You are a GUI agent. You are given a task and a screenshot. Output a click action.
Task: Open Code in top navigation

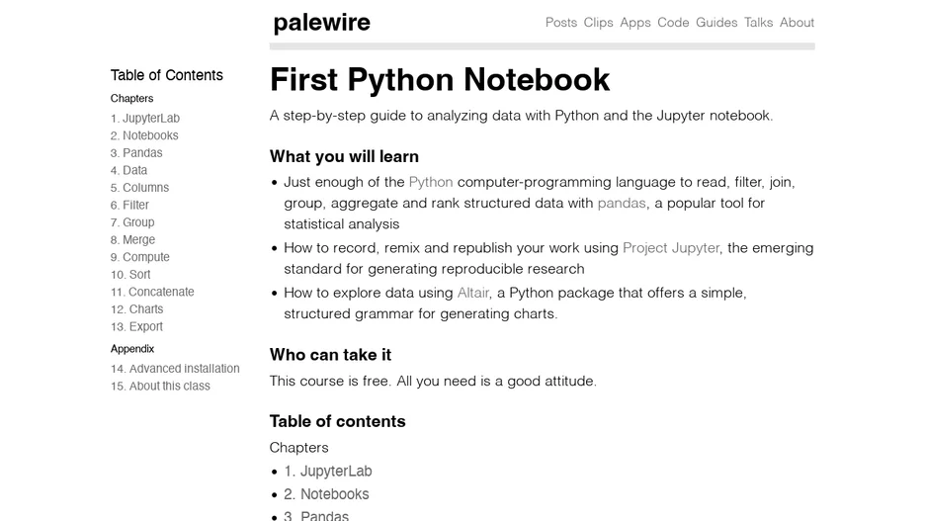(x=673, y=23)
